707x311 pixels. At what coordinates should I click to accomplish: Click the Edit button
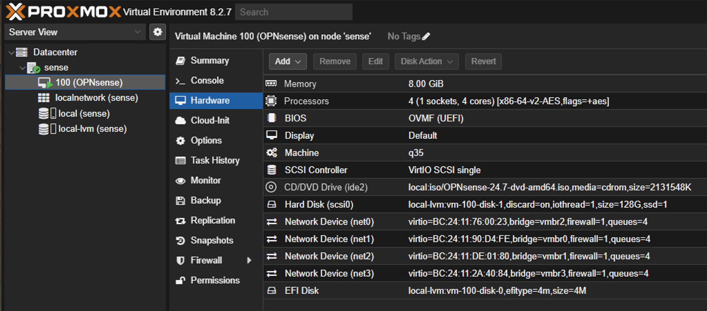click(x=376, y=61)
